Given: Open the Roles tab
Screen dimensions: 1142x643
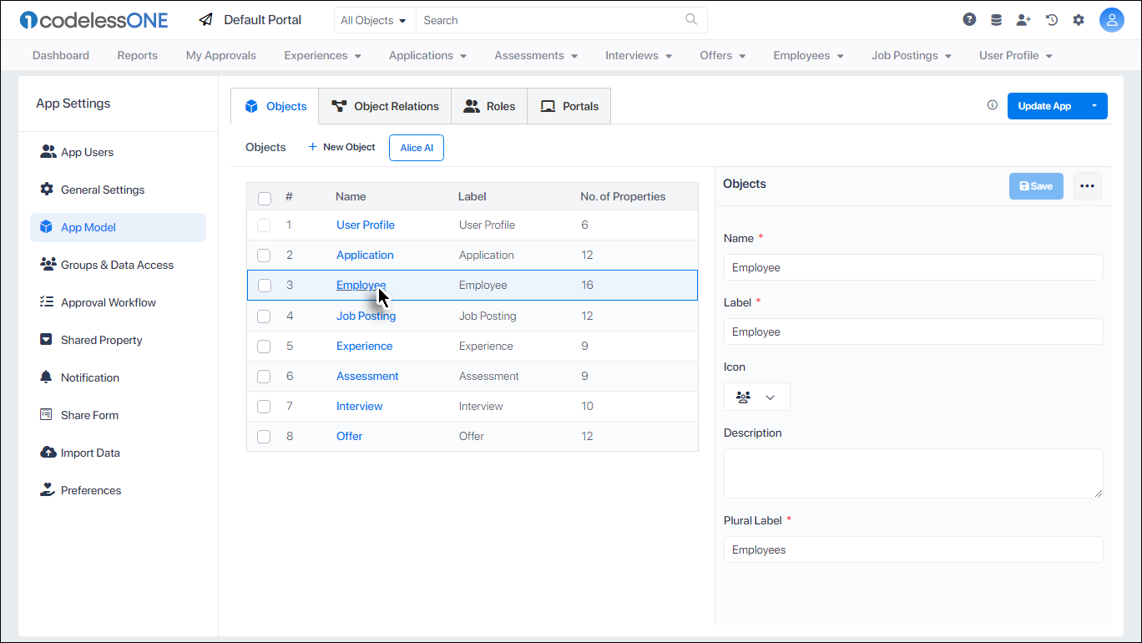Looking at the screenshot, I should [x=489, y=106].
